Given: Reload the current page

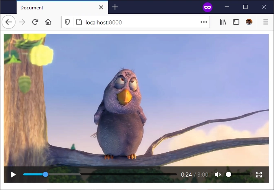Looking at the screenshot, I should coord(35,22).
